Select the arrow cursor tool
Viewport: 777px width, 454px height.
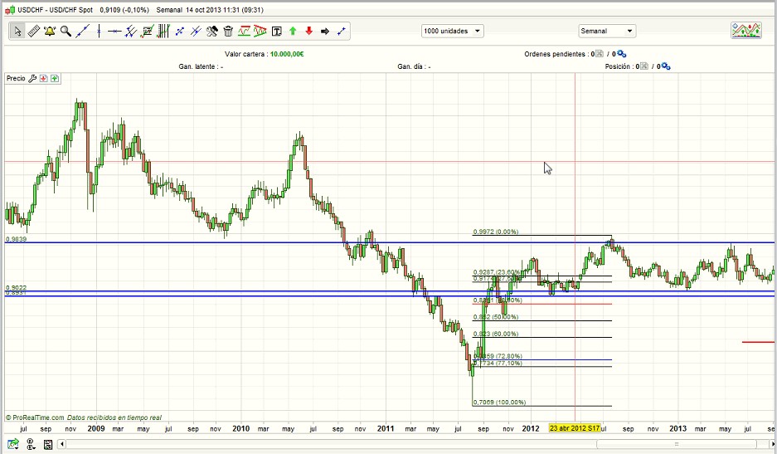[x=17, y=32]
